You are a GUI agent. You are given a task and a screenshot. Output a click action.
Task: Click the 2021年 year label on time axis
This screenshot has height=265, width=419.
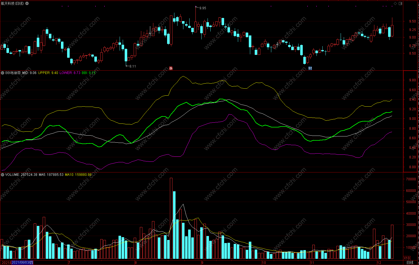(x=6, y=262)
